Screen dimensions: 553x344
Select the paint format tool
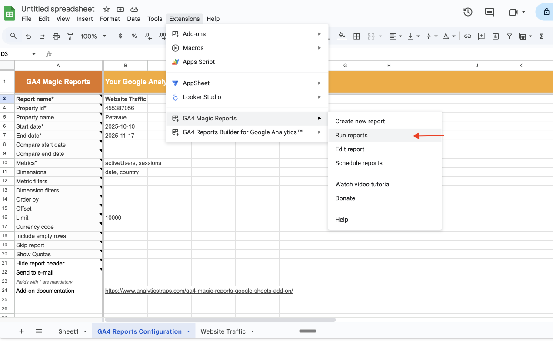pyautogui.click(x=70, y=36)
